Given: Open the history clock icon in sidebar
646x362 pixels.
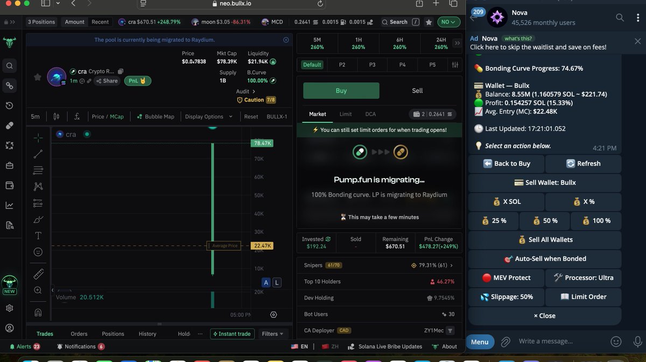Looking at the screenshot, I should 10,106.
